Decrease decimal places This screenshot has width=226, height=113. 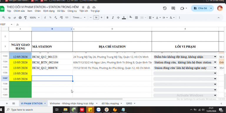(x=56, y=18)
